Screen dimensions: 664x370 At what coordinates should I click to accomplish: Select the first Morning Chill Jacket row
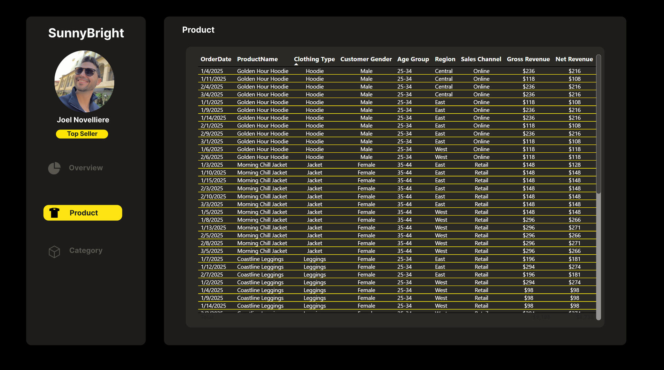click(x=262, y=165)
